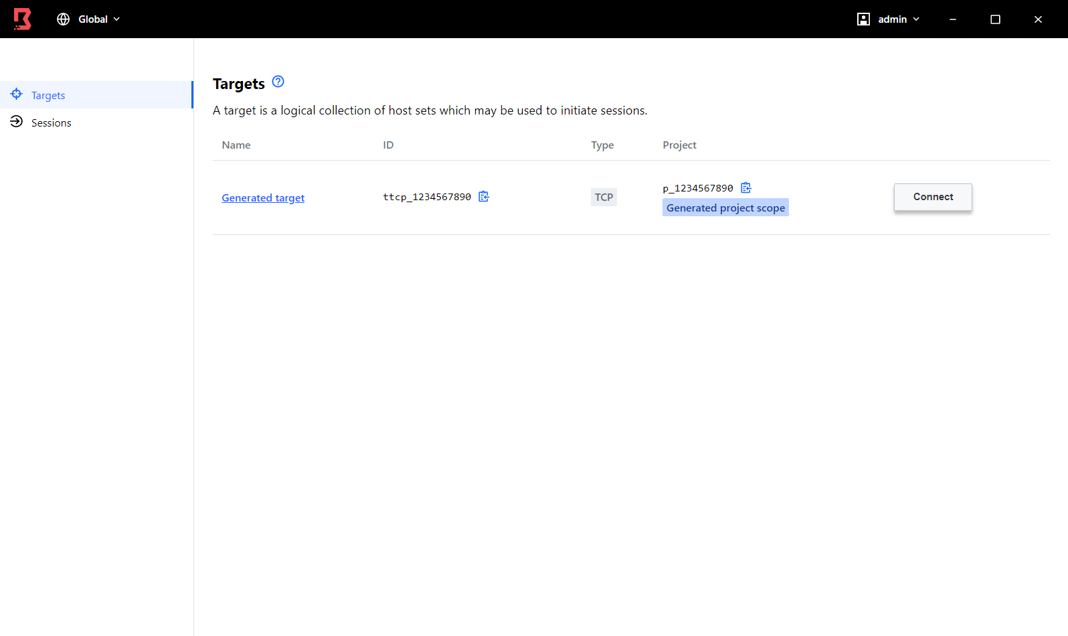
Task: Copy the target ID ttcp_1234567890
Action: click(484, 196)
